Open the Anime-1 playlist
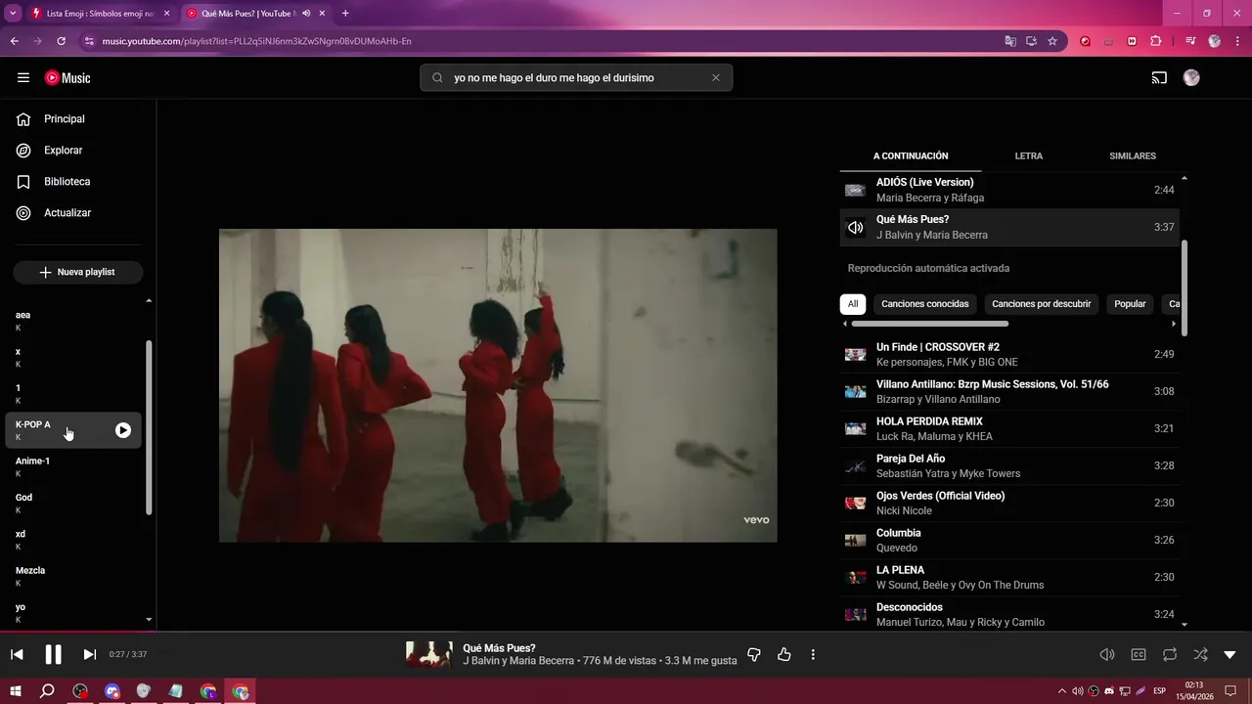Viewport: 1252px width, 704px height. coord(73,466)
